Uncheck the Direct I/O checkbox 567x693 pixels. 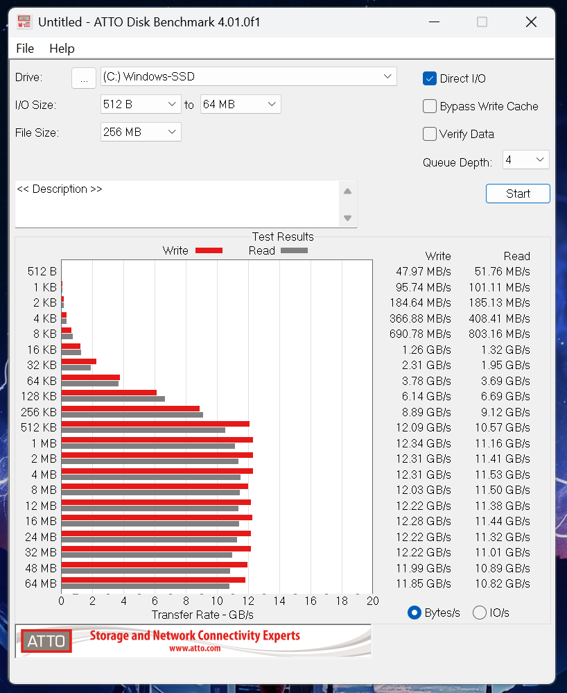[x=429, y=78]
